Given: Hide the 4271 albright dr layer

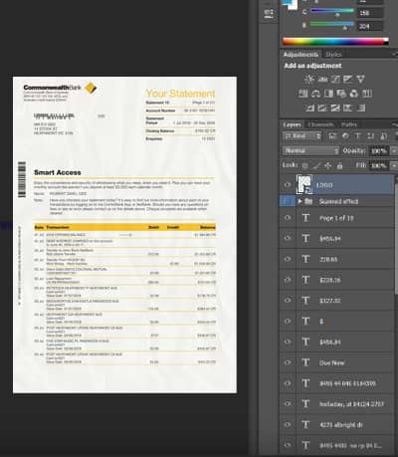Looking at the screenshot, I should click(x=288, y=424).
